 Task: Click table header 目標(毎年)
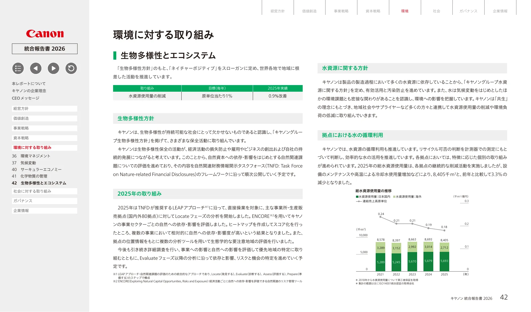point(217,88)
